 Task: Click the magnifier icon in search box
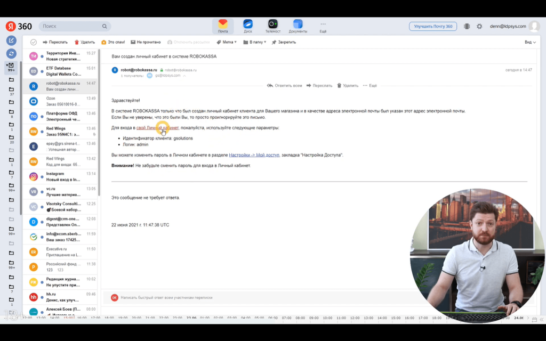[x=105, y=26]
